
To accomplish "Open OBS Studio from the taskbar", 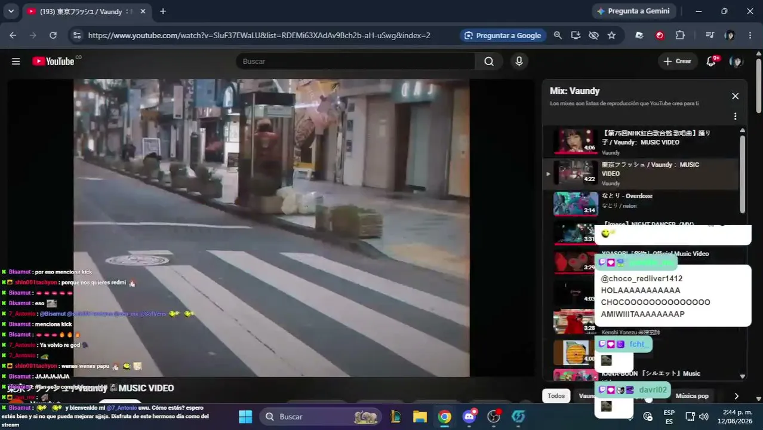I will (494, 416).
